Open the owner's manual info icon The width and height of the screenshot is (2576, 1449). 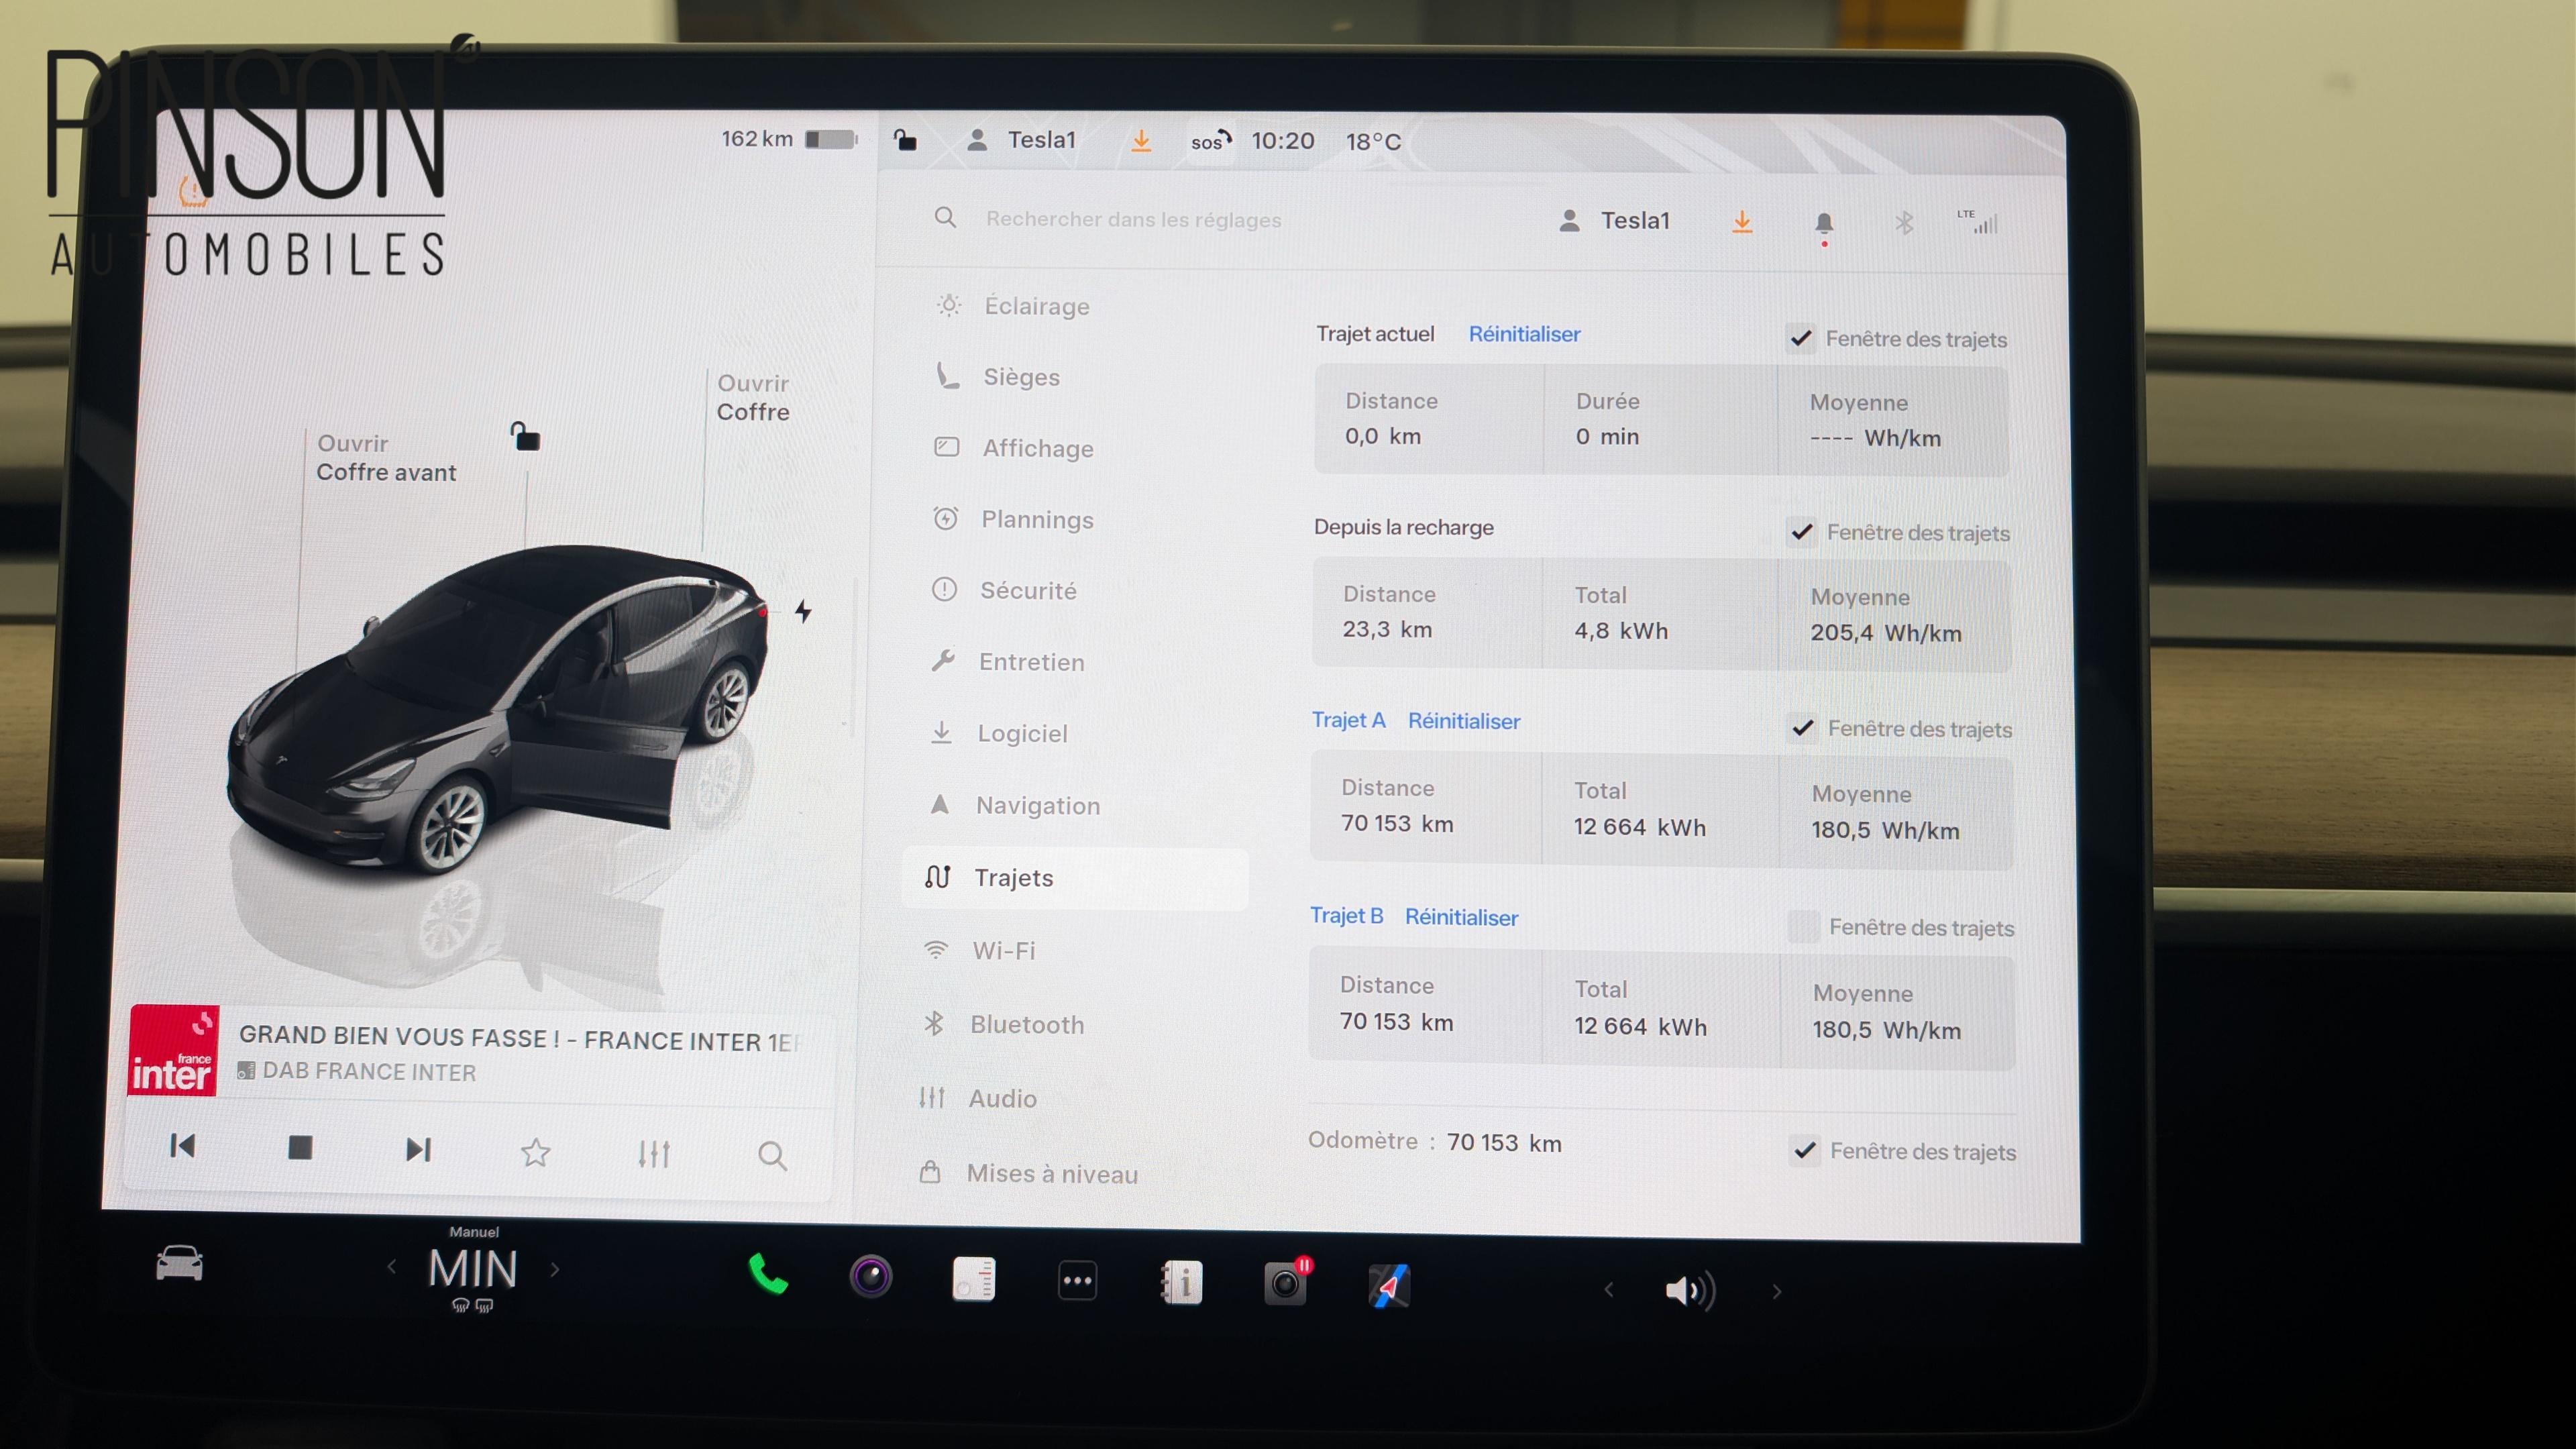tap(1181, 1283)
